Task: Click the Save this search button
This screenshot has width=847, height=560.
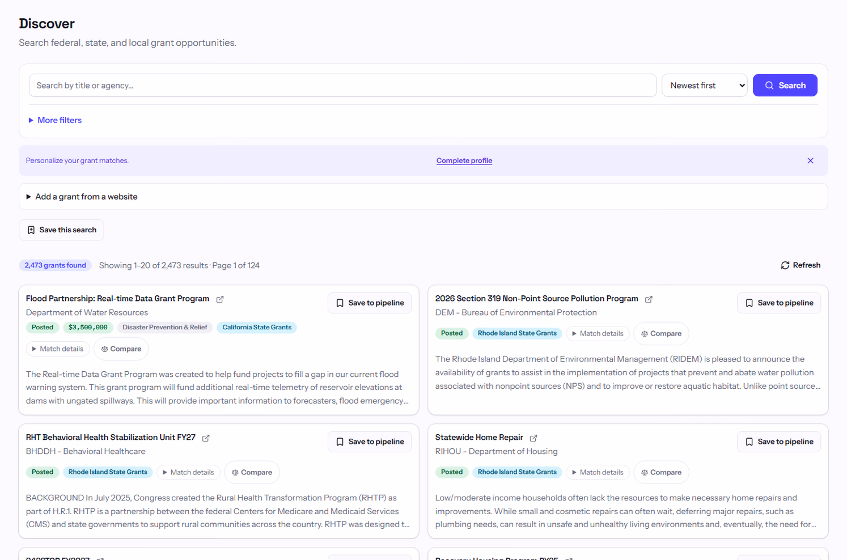Action: click(x=62, y=230)
